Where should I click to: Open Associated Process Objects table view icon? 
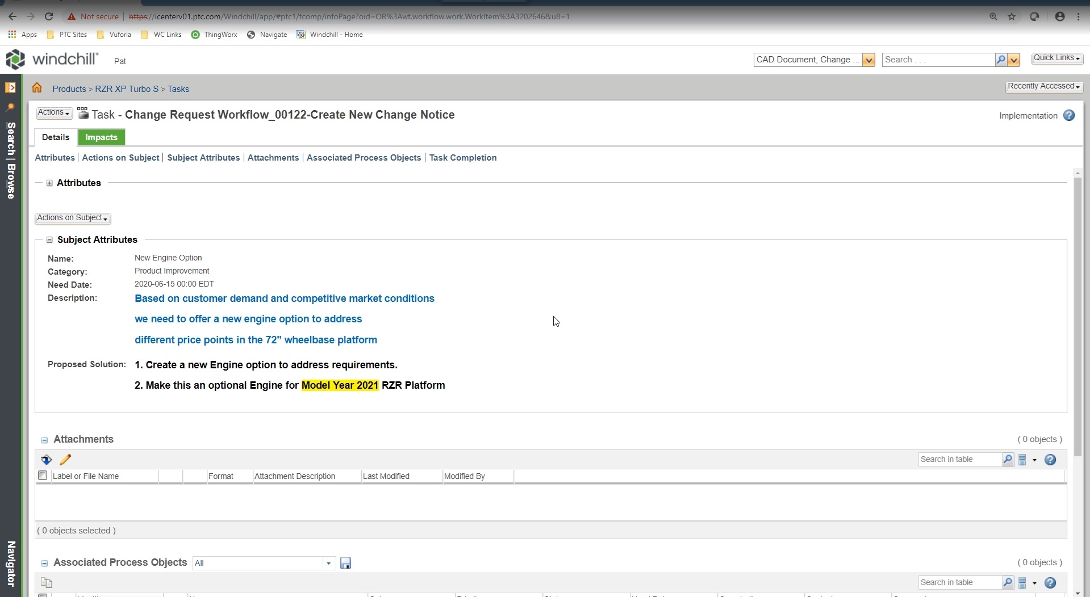(1026, 583)
